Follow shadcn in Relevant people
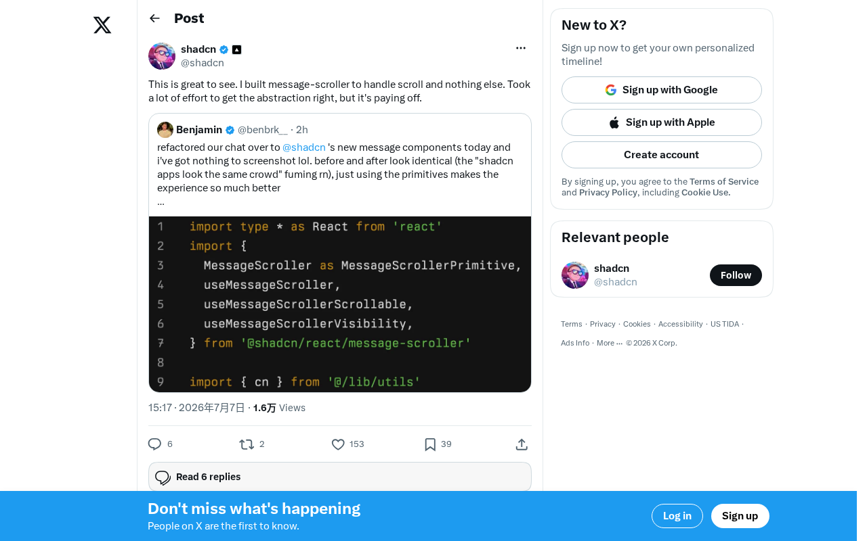 [736, 275]
